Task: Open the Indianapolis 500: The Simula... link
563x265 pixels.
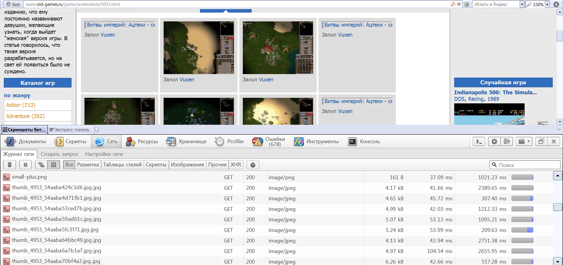Action: coord(496,93)
